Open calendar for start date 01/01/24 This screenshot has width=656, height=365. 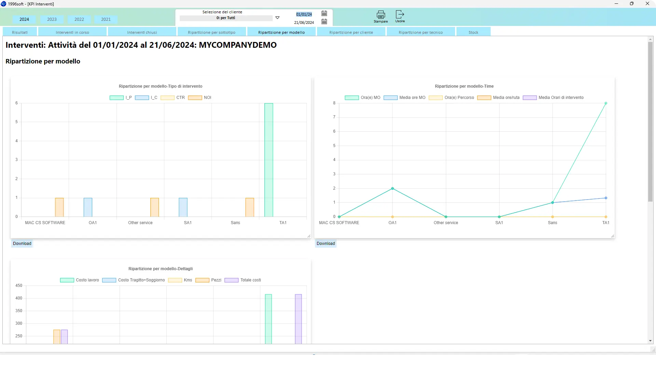click(x=324, y=13)
